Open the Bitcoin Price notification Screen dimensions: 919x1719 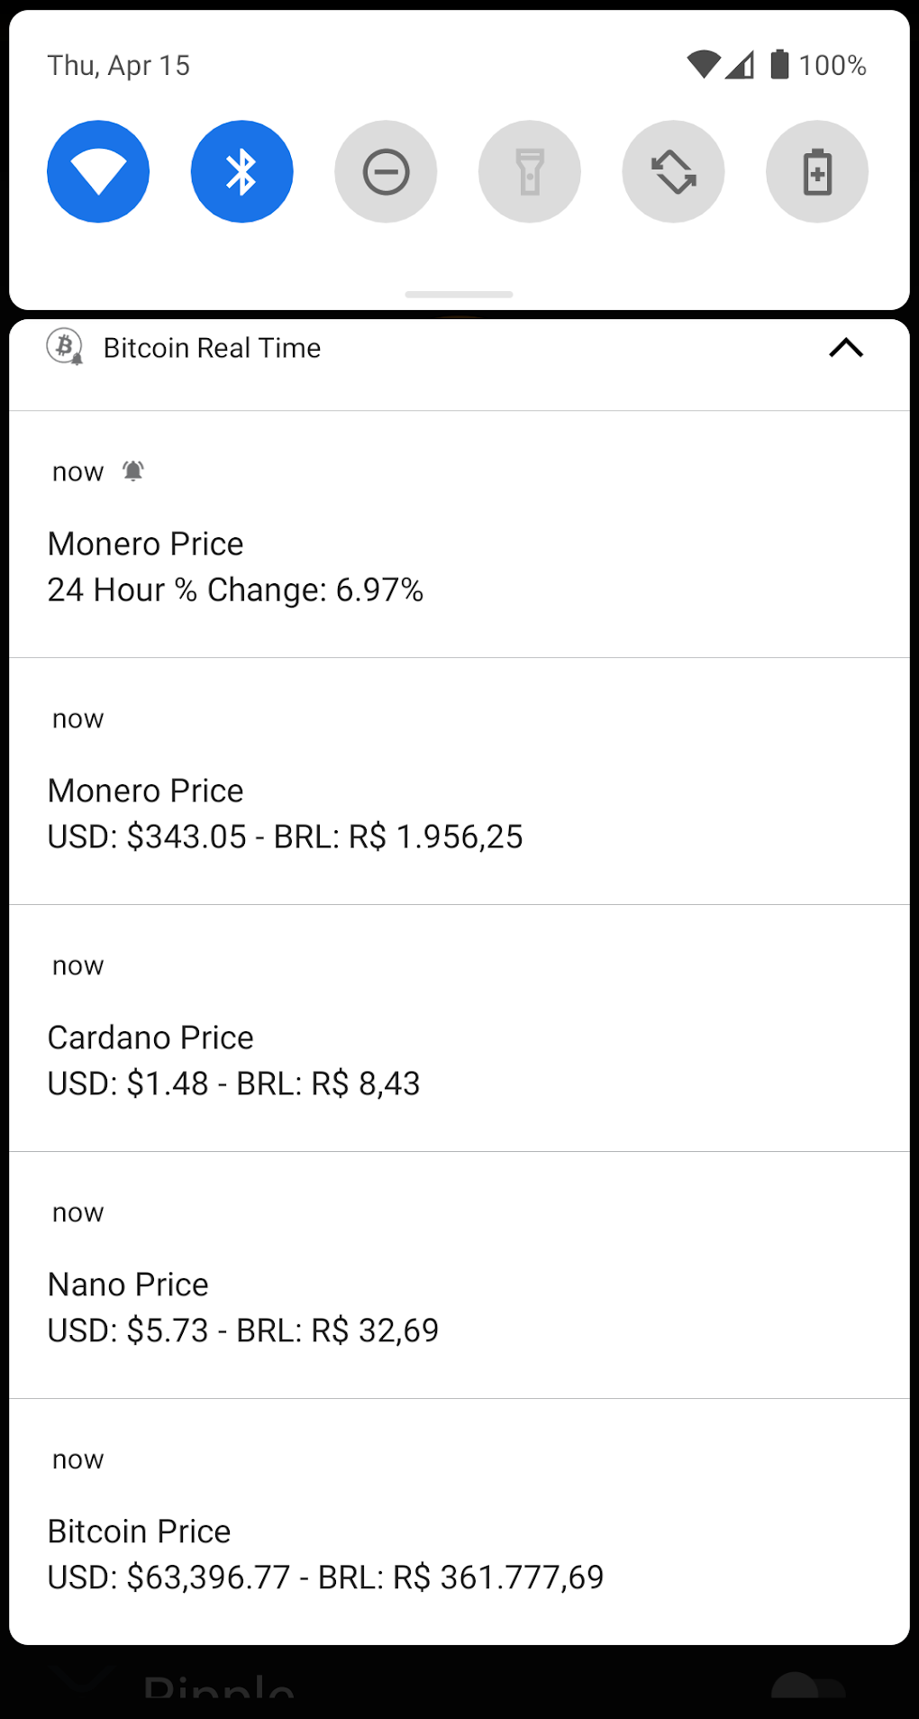point(459,1554)
